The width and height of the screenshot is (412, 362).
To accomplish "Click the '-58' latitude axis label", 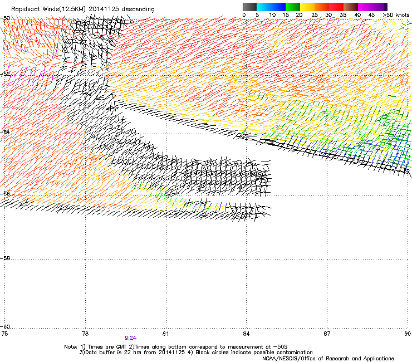I will click(5, 258).
